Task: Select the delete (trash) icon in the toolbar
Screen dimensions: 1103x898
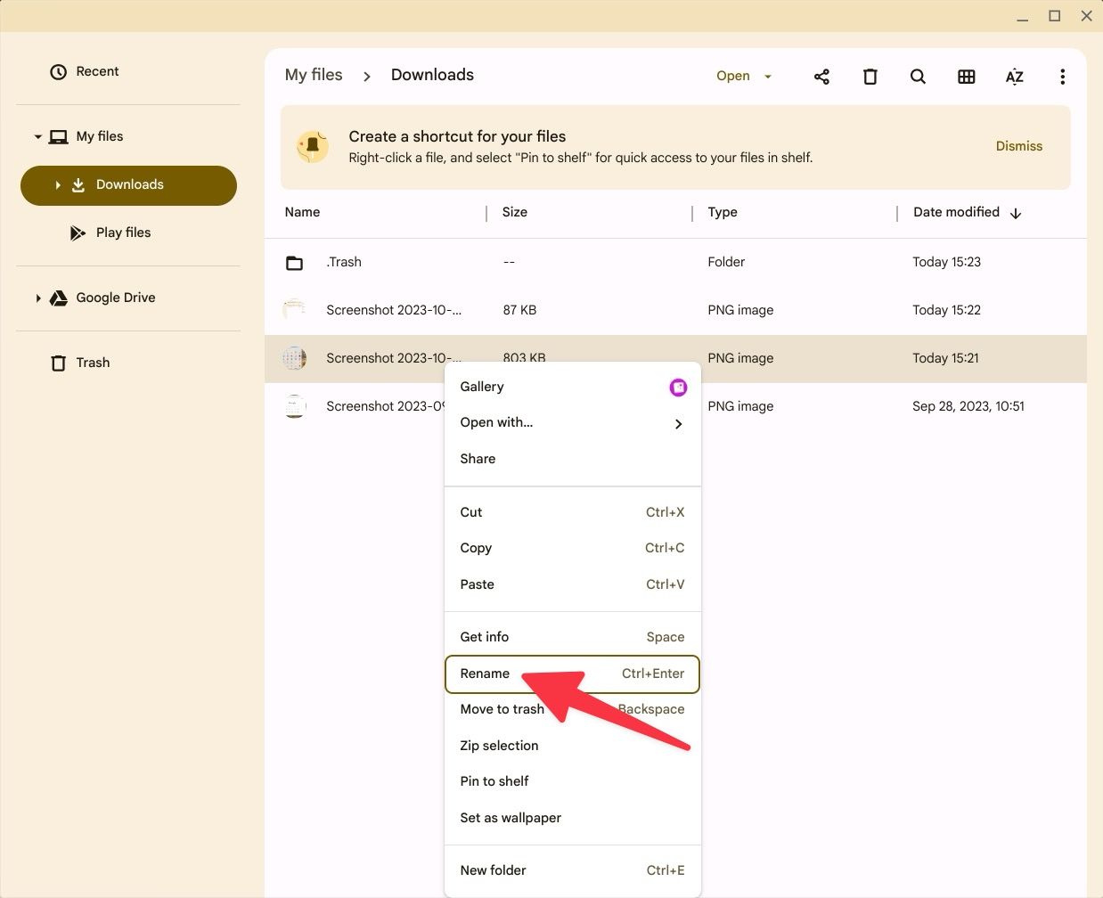Action: coord(870,77)
